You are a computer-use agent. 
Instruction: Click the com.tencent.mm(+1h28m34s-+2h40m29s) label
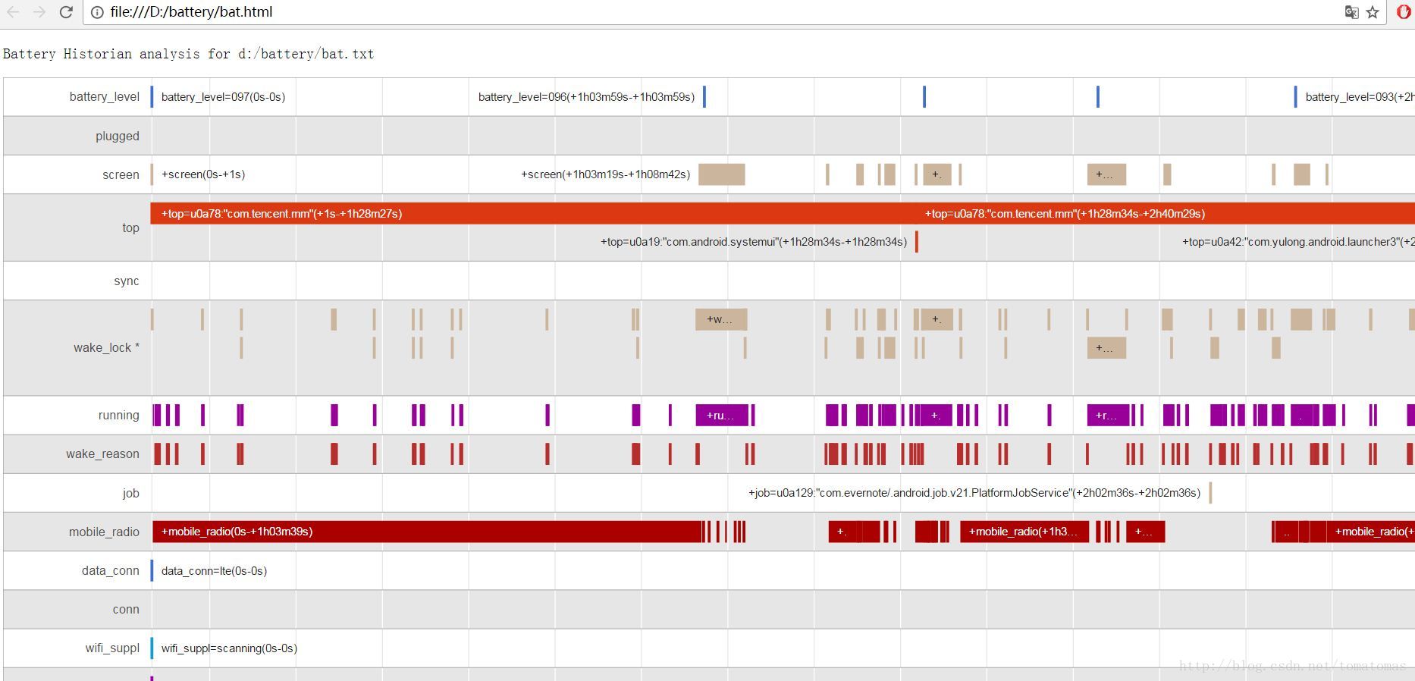click(x=1065, y=214)
